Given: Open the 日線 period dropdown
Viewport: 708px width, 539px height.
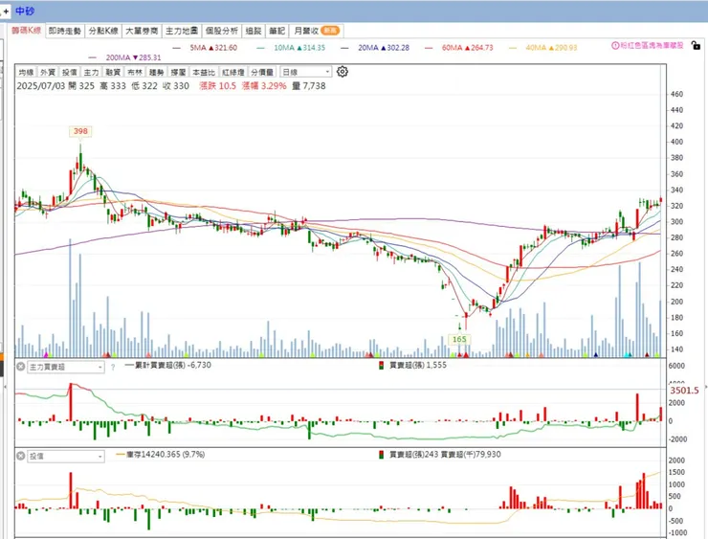Looking at the screenshot, I should [306, 72].
